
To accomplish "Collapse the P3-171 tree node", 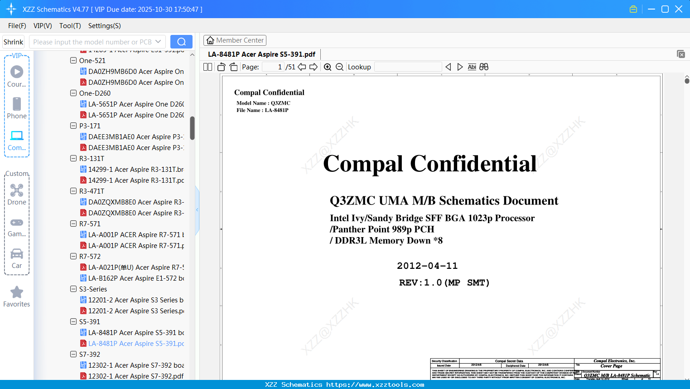I will point(73,126).
